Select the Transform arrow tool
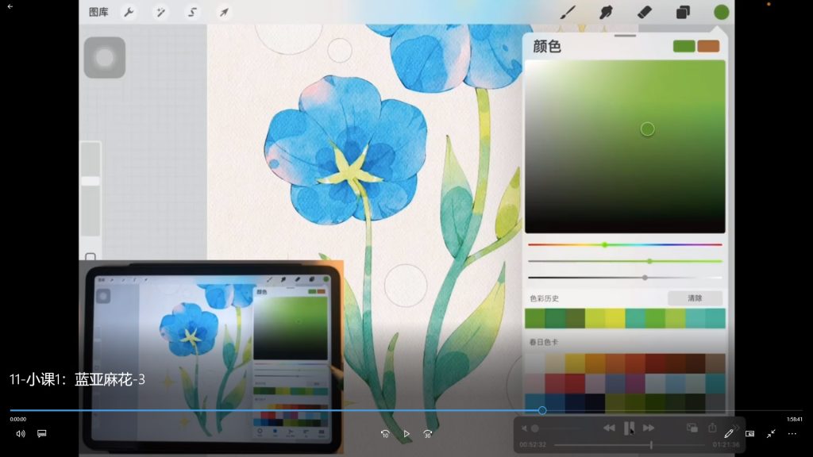Image resolution: width=813 pixels, height=457 pixels. coord(224,12)
